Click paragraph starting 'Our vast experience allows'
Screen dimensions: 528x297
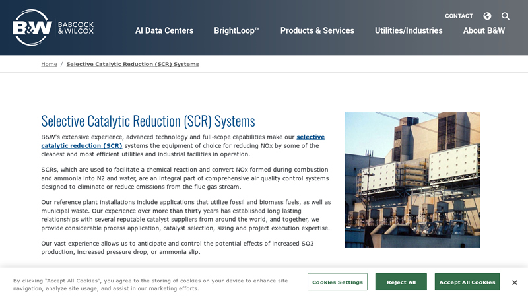(x=178, y=247)
